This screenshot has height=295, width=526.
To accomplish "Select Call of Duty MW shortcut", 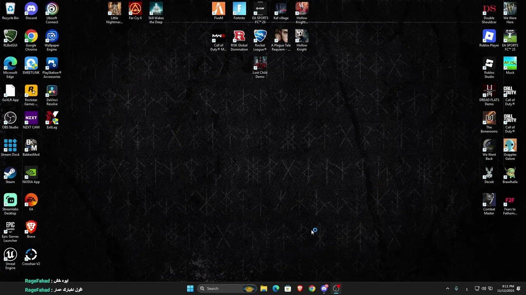I will coord(219,41).
